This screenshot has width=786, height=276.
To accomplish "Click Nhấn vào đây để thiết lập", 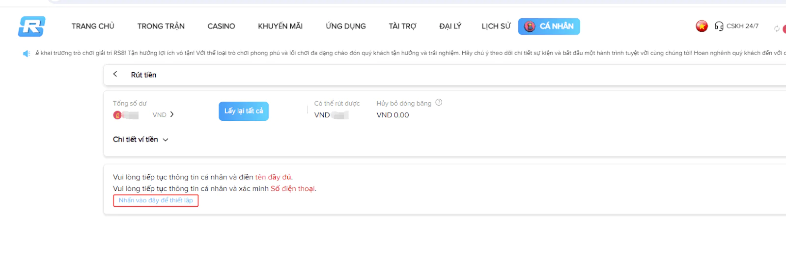I will [x=156, y=200].
